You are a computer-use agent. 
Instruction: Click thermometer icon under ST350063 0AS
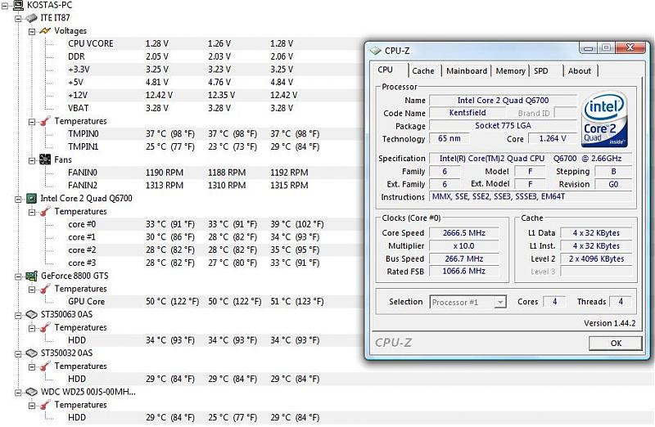tap(45, 328)
